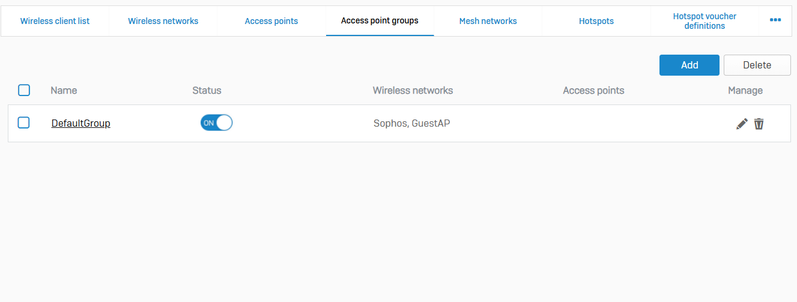Switch to the Hotspots tab
797x302 pixels.
(x=596, y=21)
